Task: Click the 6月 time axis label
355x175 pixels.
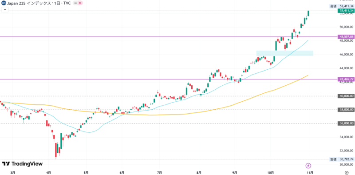Action: pos(122,172)
